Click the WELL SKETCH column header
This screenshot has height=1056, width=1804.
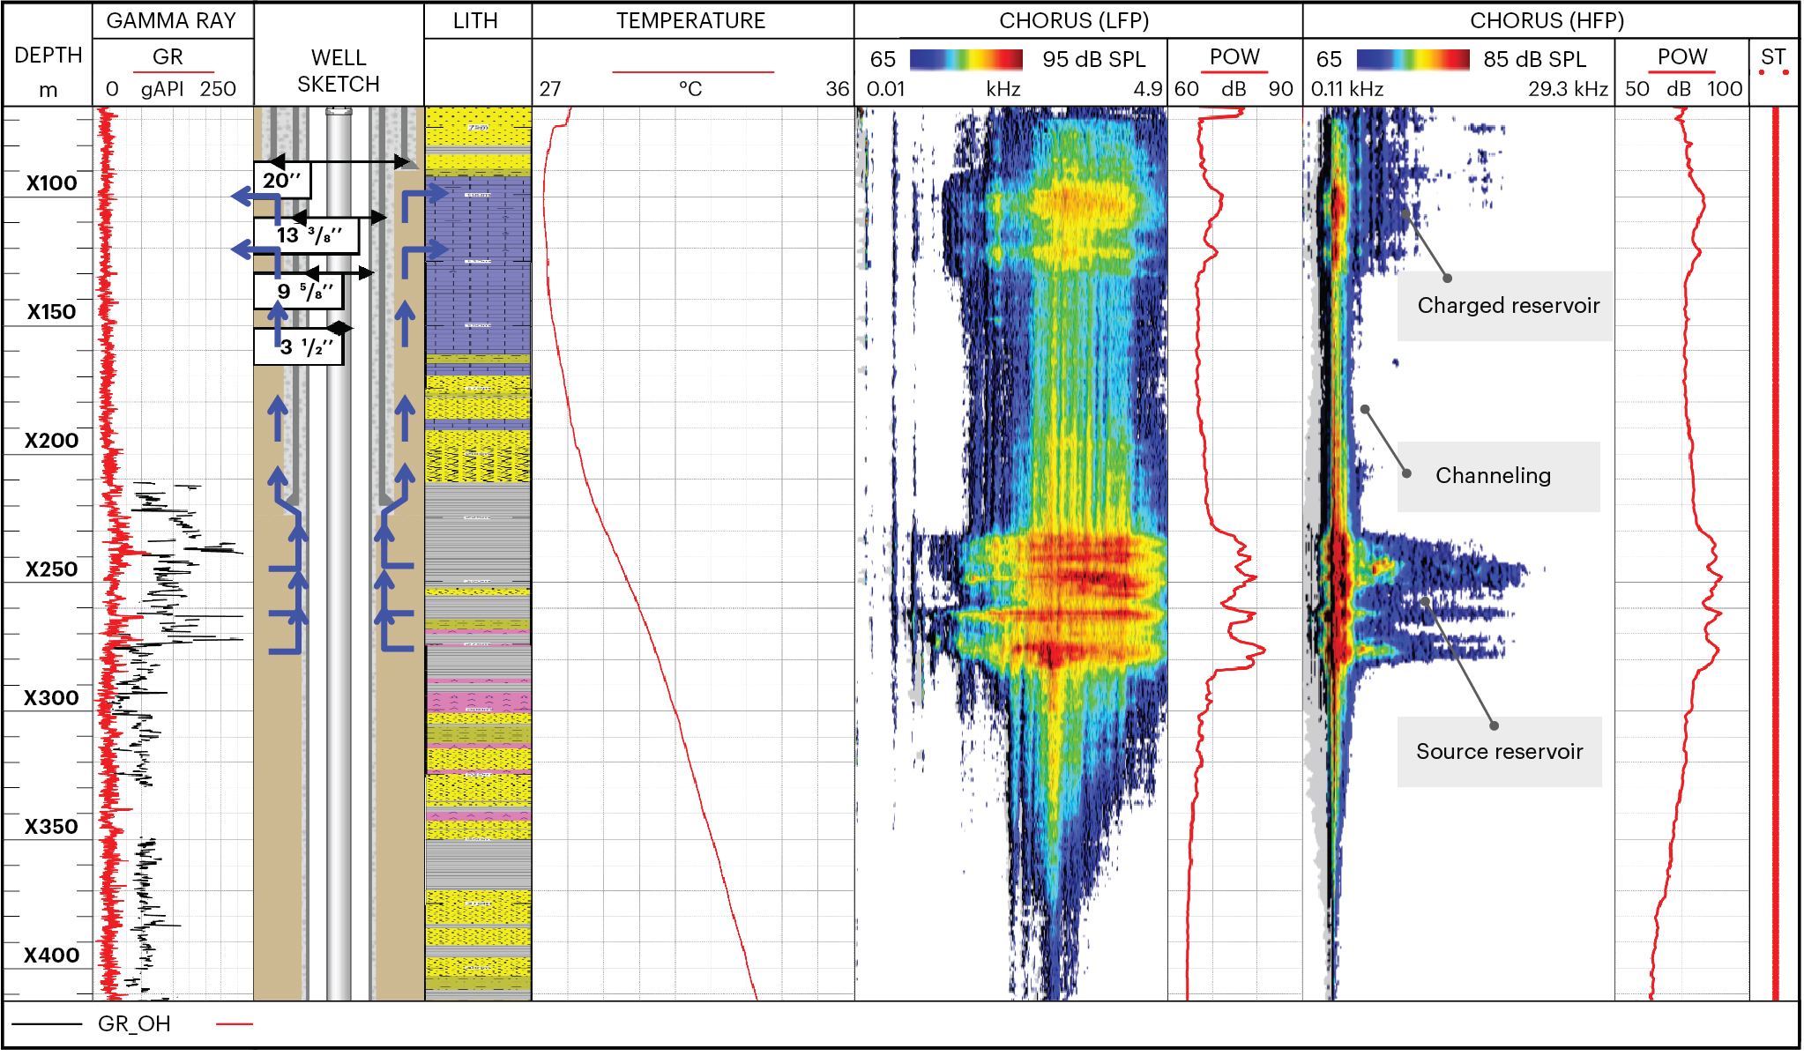339,71
